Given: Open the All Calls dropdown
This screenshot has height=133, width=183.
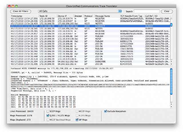Looking at the screenshot, I should 80,11.
